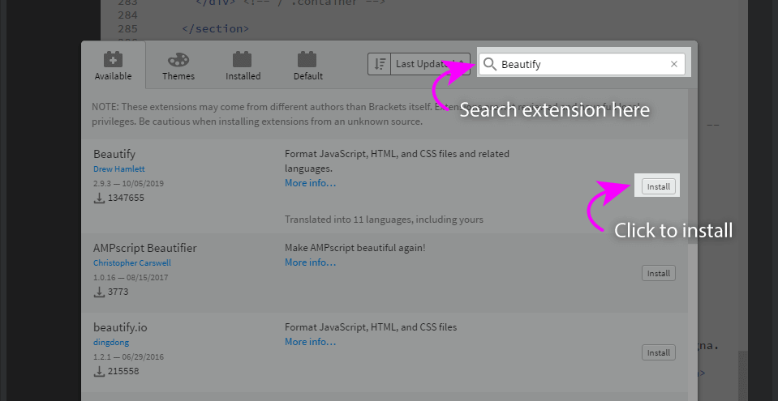
Task: Open the Last Updated sort dropdown
Action: tap(431, 64)
